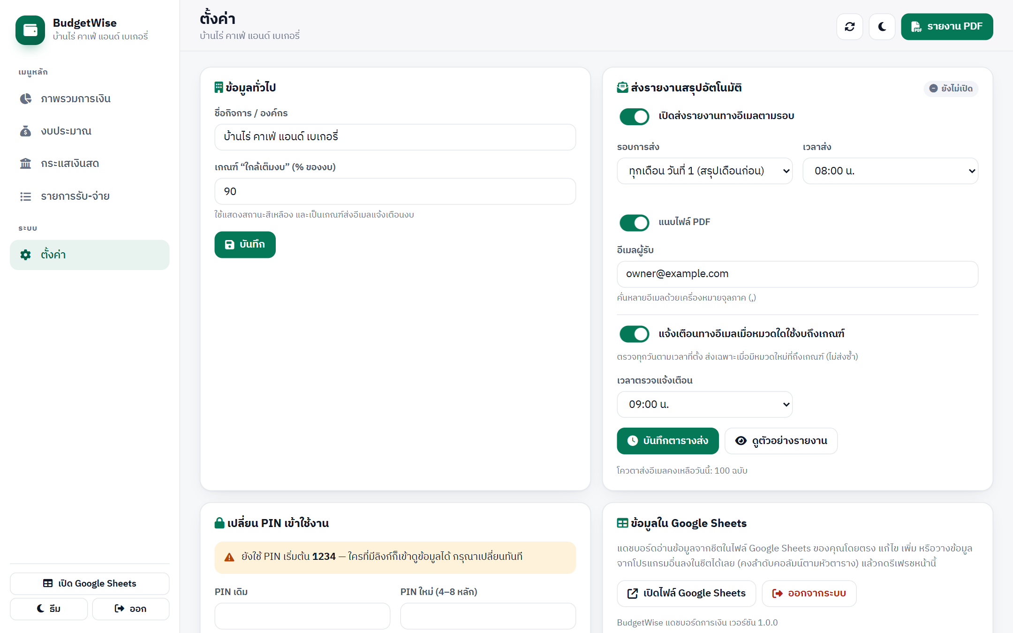Click the เกณฑ์ ใกล้เต็มงบ input with 90
1013x633 pixels.
(395, 191)
